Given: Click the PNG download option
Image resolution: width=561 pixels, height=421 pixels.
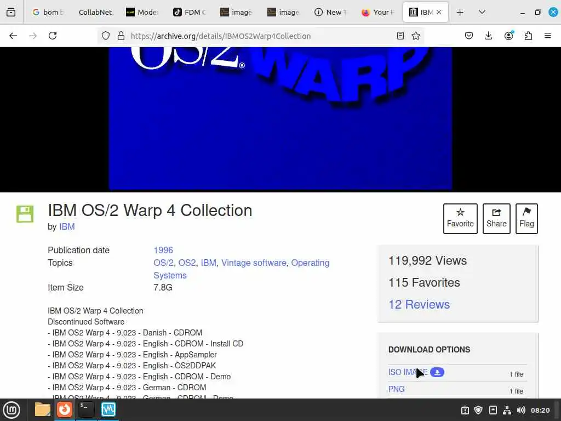Looking at the screenshot, I should pyautogui.click(x=397, y=389).
